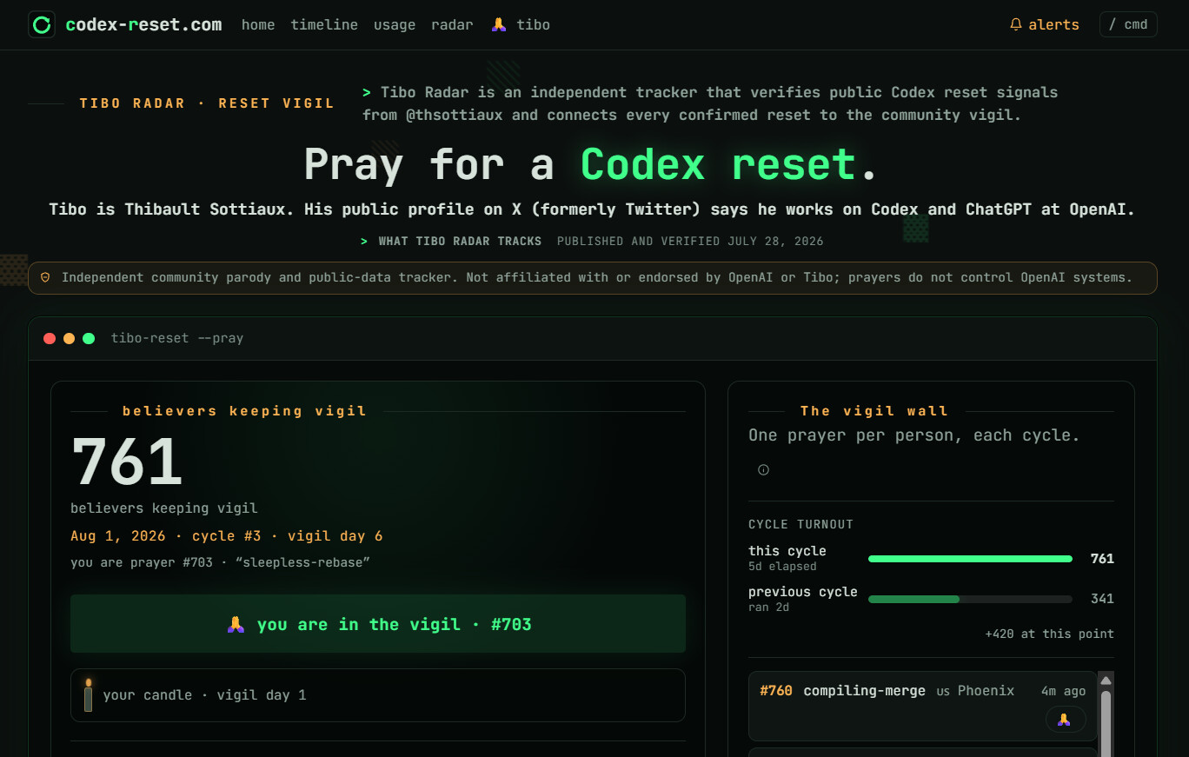Viewport: 1189px width, 757px height.
Task: Click the codex-reset.com circular logo icon
Action: pos(42,24)
